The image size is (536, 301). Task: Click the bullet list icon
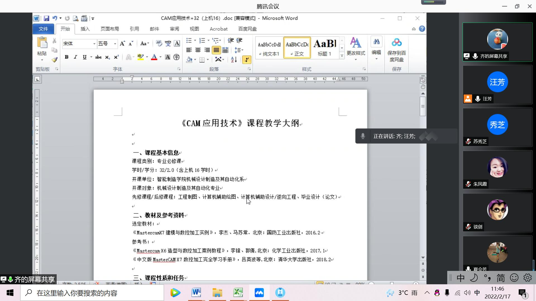click(189, 41)
